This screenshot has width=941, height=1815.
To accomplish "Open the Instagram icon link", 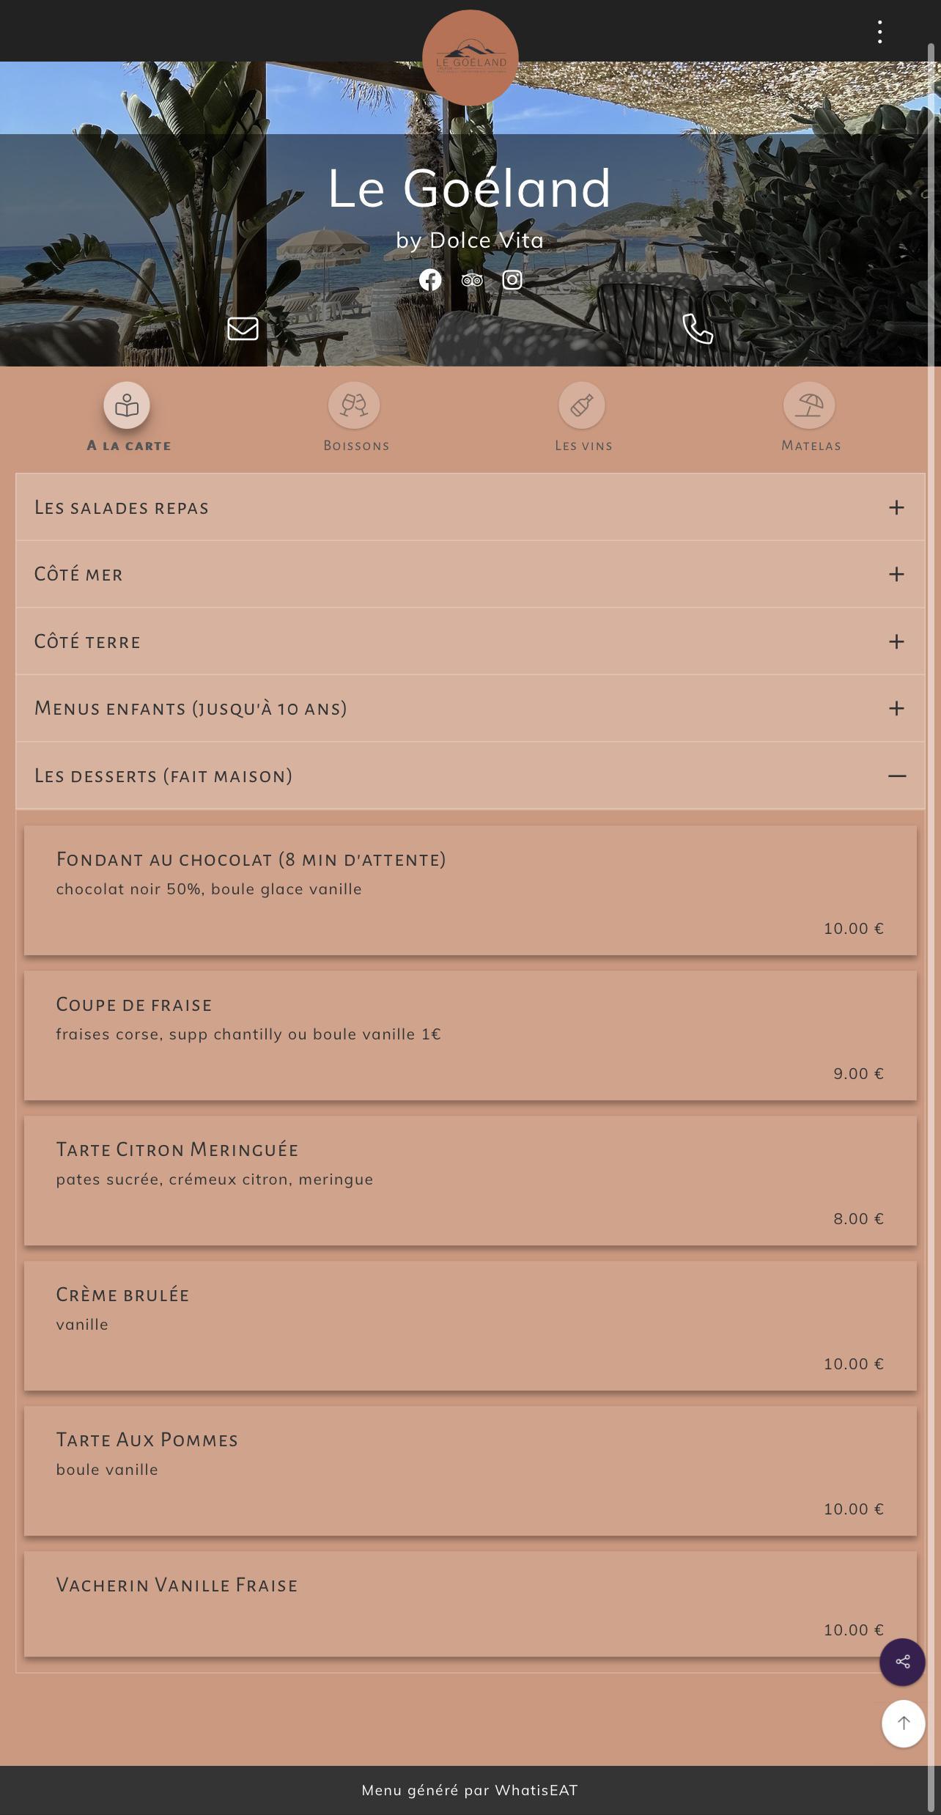I will pos(512,279).
